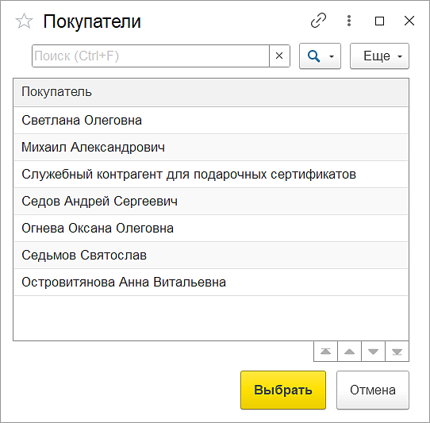Select row Михаил Александрович

pyautogui.click(x=211, y=148)
